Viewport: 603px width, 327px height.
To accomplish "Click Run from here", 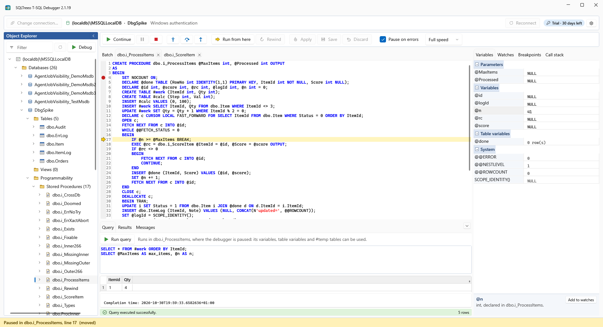I will [233, 39].
